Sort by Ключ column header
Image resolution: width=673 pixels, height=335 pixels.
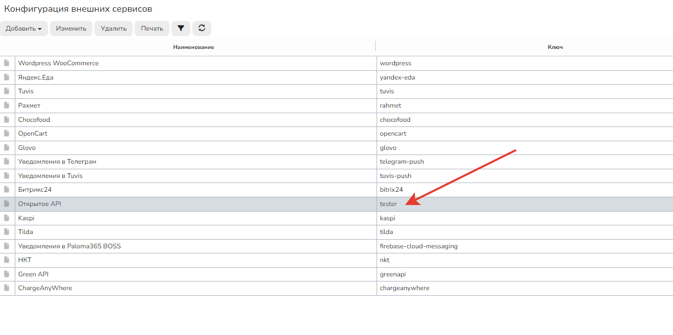pyautogui.click(x=555, y=47)
